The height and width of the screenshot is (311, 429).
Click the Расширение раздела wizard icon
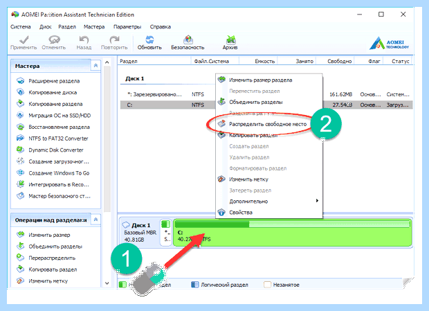tap(21, 81)
